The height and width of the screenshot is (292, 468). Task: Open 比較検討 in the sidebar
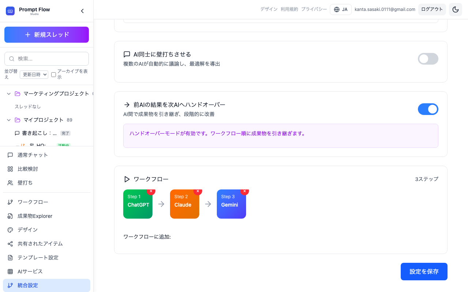(46, 169)
